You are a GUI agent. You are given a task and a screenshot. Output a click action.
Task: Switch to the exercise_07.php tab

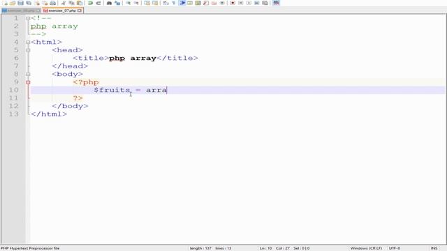coord(62,10)
